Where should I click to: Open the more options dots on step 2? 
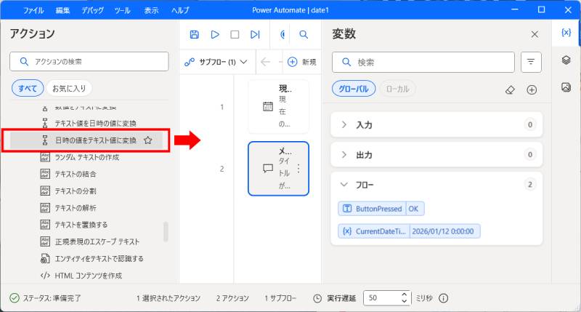(x=298, y=169)
